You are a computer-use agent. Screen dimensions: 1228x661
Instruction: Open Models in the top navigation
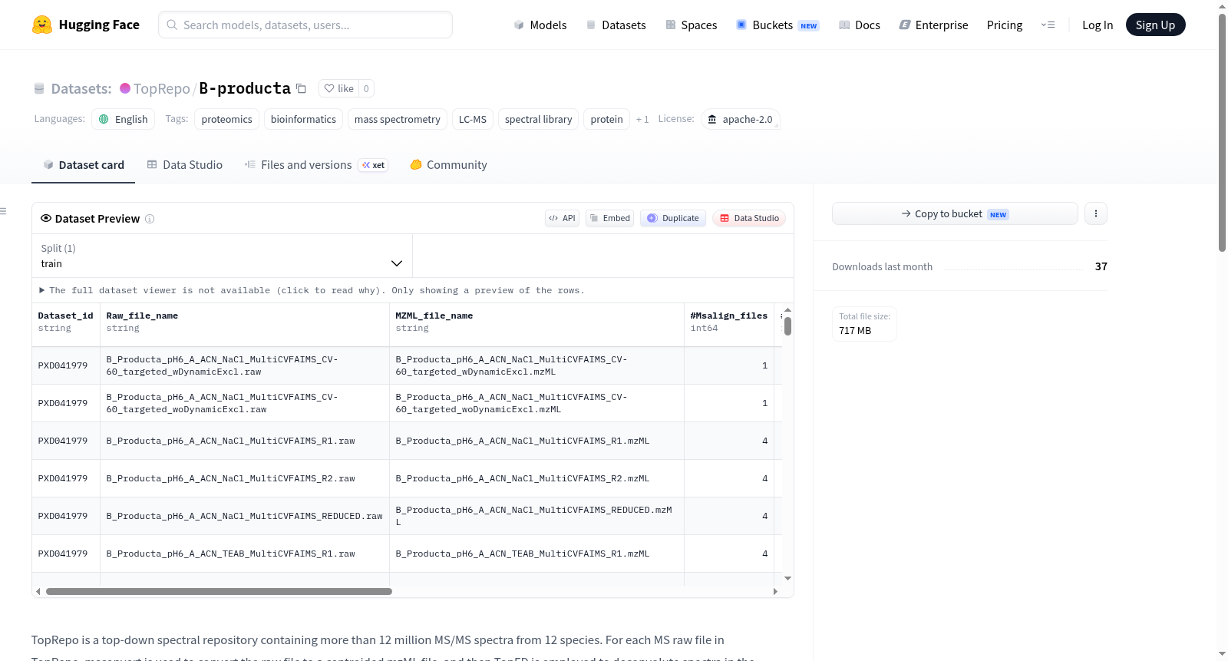coord(540,25)
